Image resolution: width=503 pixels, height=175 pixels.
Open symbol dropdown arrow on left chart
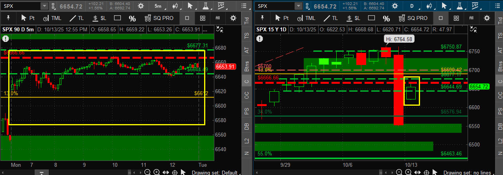point(44,6)
